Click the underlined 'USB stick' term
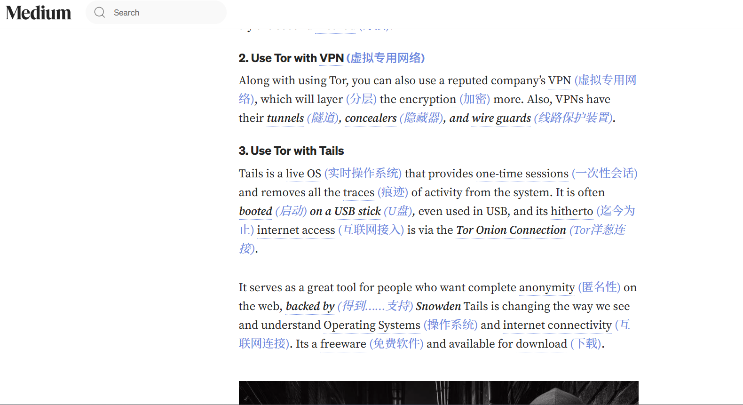Viewport: 743px width, 405px height. [357, 211]
